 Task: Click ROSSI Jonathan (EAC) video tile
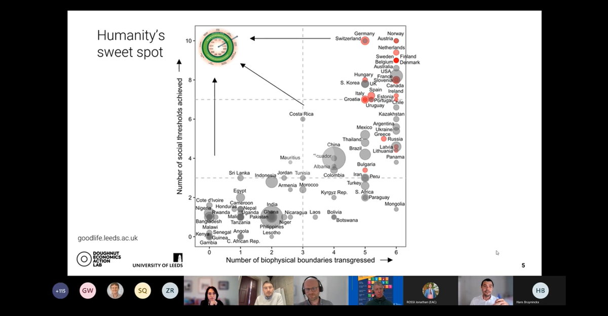tap(431, 291)
